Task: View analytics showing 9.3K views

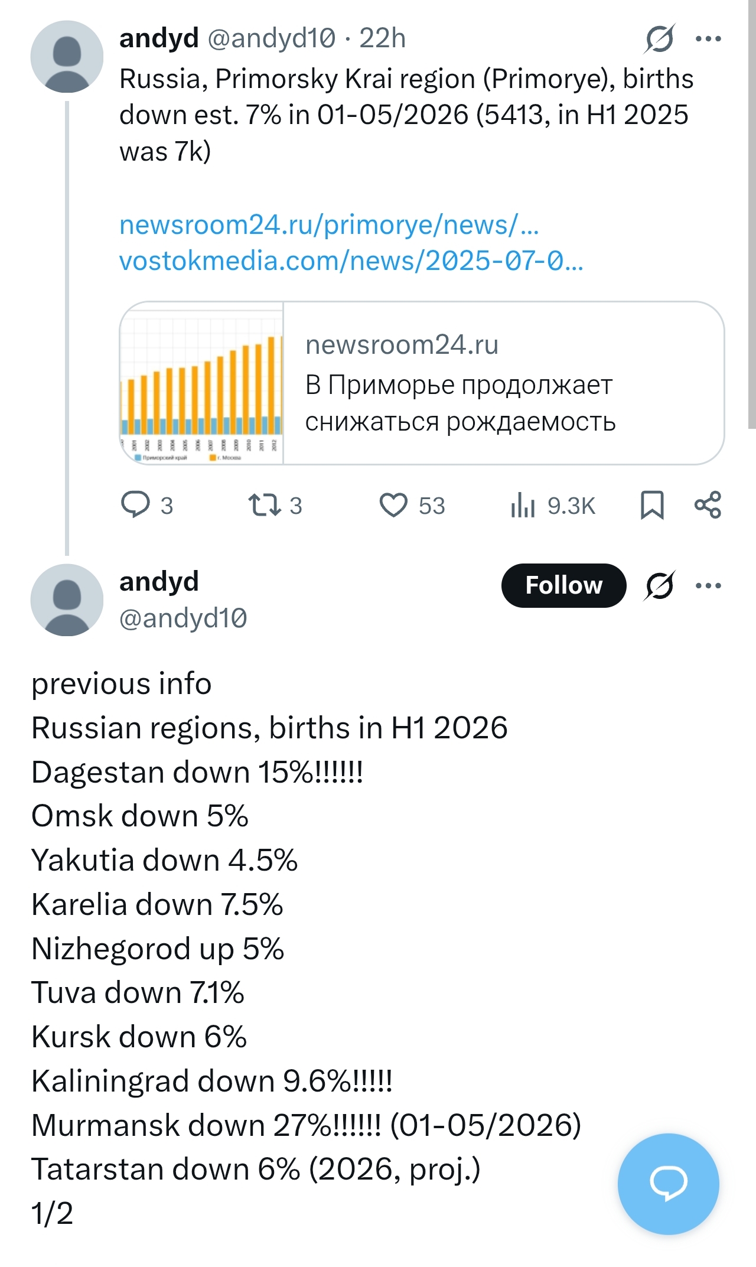Action: tap(552, 505)
